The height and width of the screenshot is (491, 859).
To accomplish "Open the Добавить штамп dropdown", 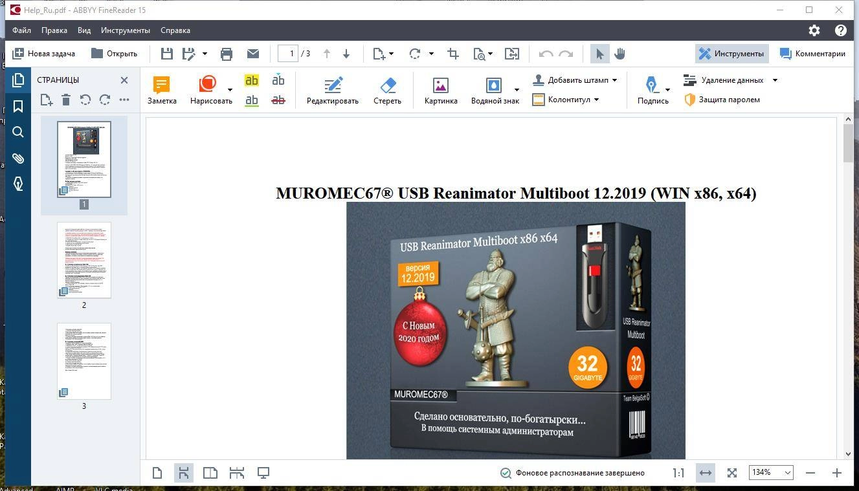I will [x=575, y=80].
